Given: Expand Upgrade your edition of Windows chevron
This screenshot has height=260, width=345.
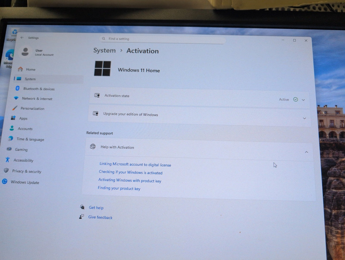Looking at the screenshot, I should [304, 118].
